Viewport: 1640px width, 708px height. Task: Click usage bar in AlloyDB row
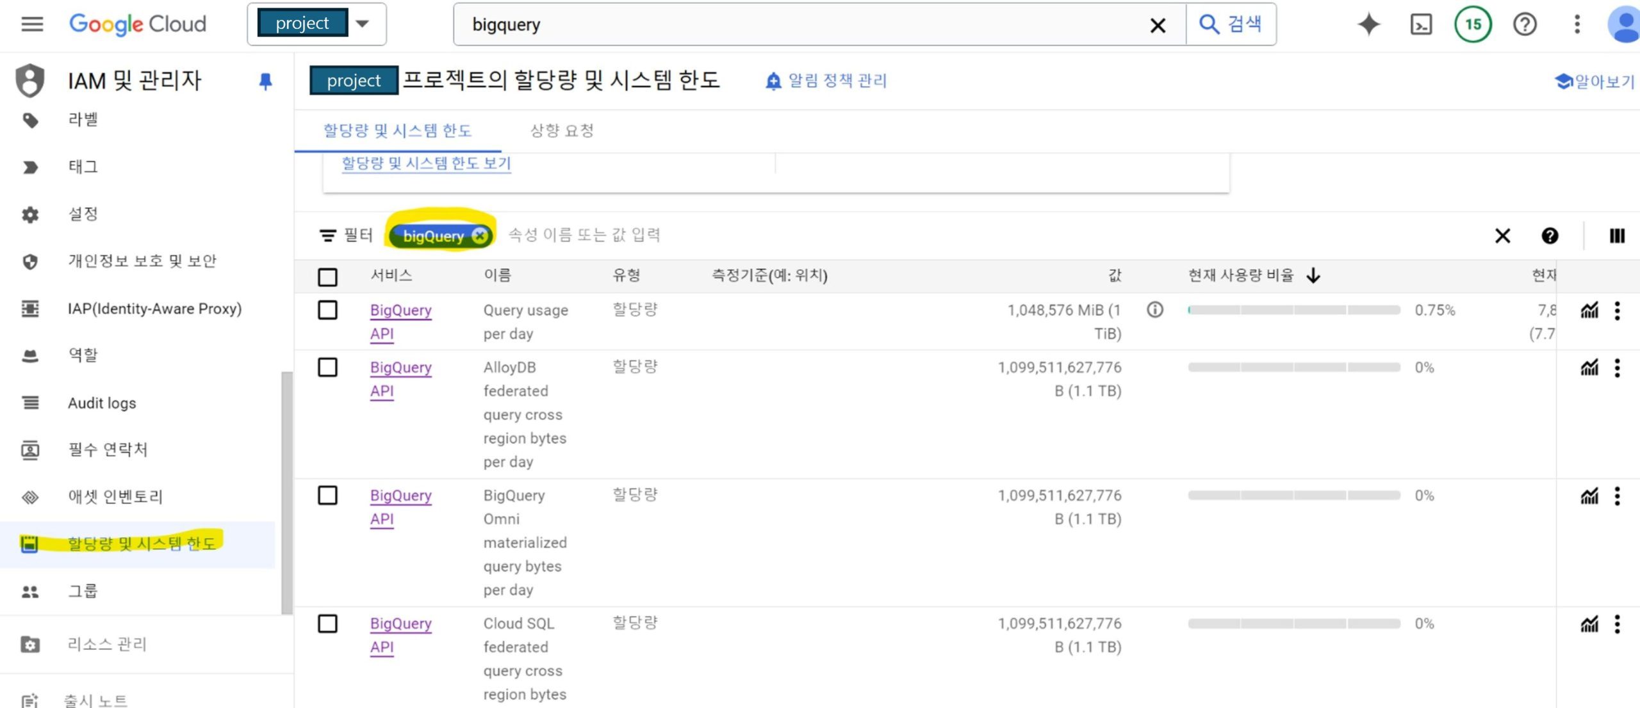pyautogui.click(x=1294, y=367)
